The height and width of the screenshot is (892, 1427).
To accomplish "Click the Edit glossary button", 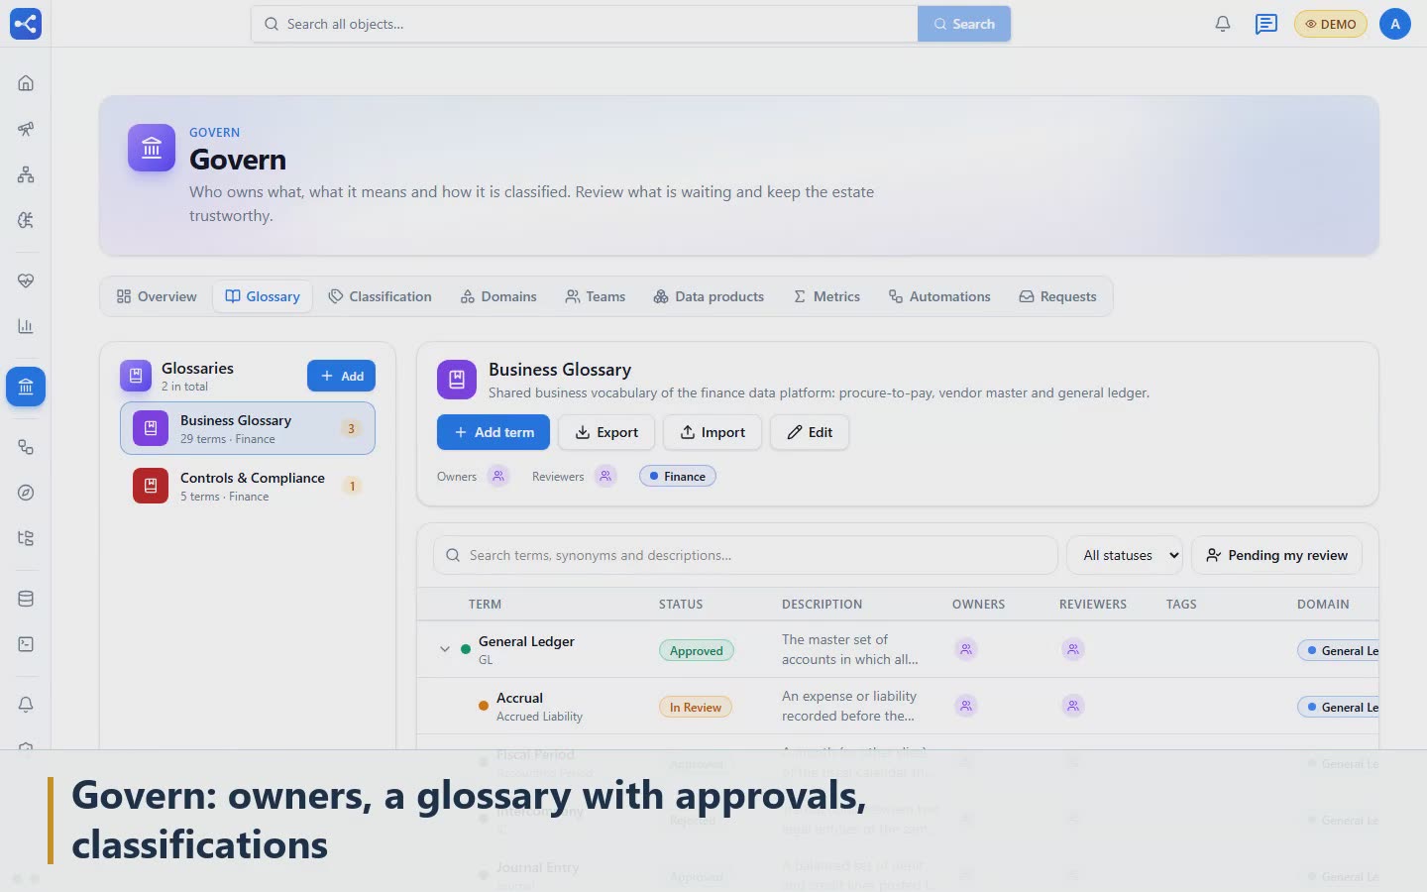I will coord(810,432).
